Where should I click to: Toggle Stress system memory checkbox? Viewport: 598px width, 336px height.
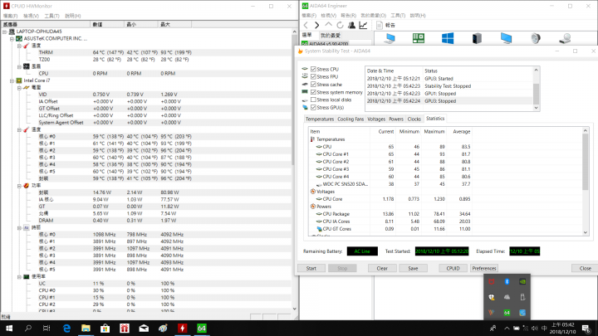313,92
